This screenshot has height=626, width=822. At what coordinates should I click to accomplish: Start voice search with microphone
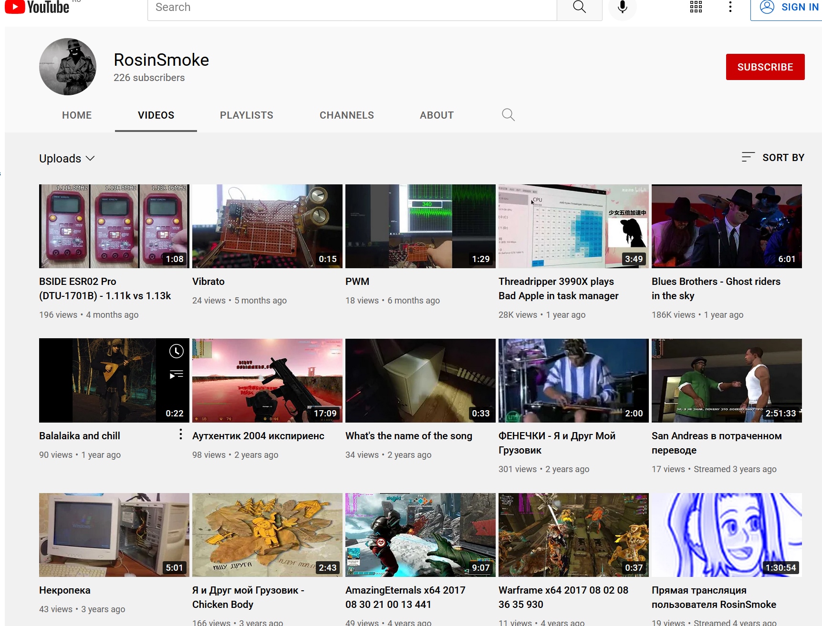[x=622, y=7]
